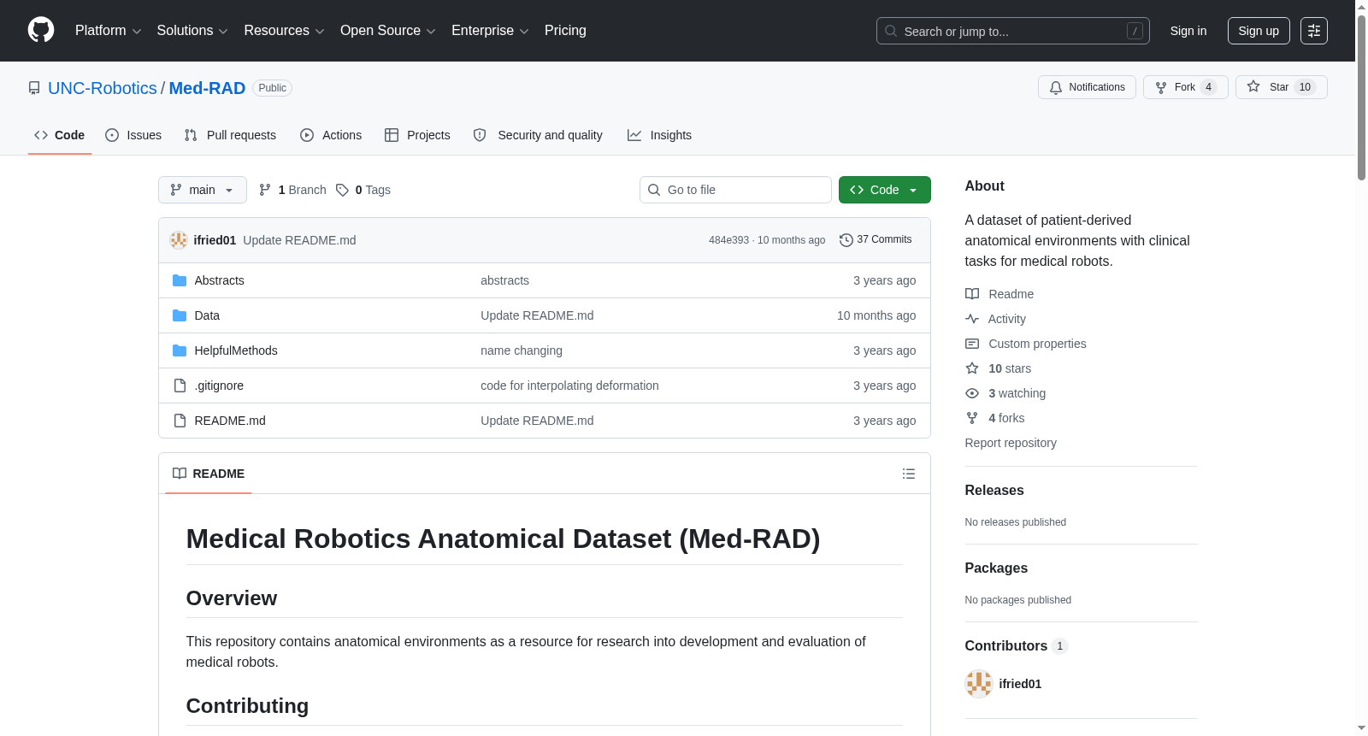Image resolution: width=1368 pixels, height=736 pixels.
Task: Open the main branch selector dropdown
Action: pyautogui.click(x=203, y=190)
